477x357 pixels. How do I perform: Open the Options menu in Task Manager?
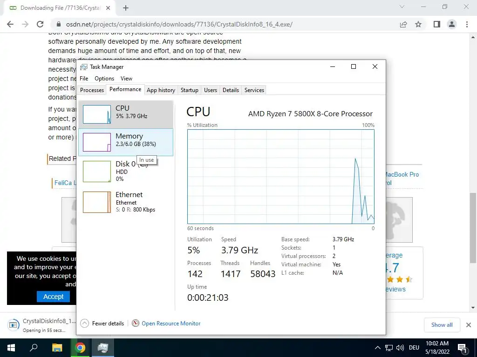104,78
